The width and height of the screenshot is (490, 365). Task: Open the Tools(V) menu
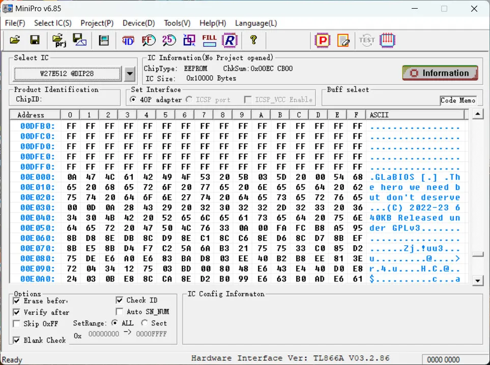[177, 23]
